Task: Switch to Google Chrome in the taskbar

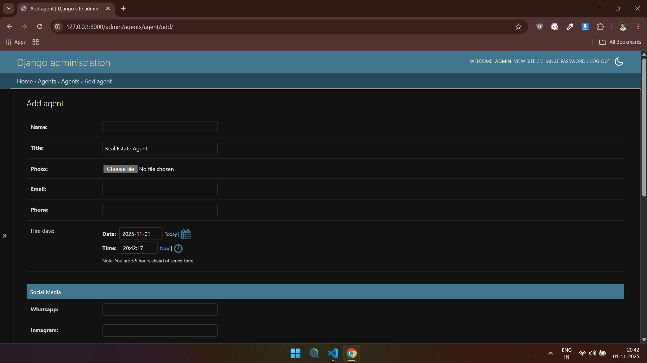Action: 352,354
